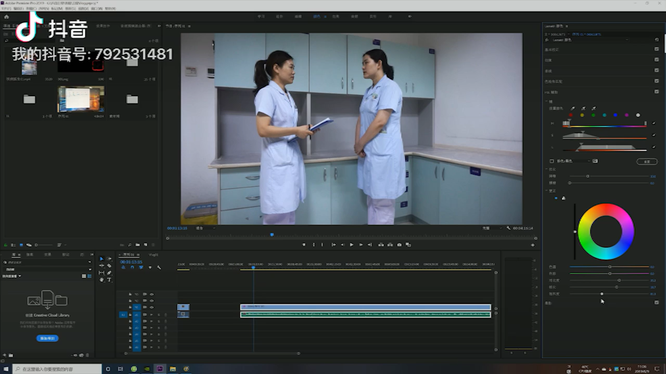666x374 pixels.
Task: Switch to the Learning workspace tab
Action: pos(261,17)
